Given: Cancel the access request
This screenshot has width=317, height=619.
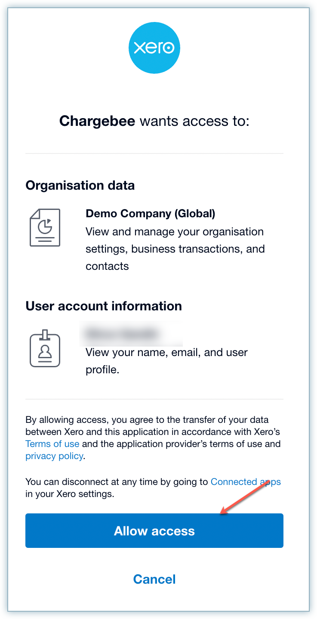Looking at the screenshot, I should coord(154,579).
